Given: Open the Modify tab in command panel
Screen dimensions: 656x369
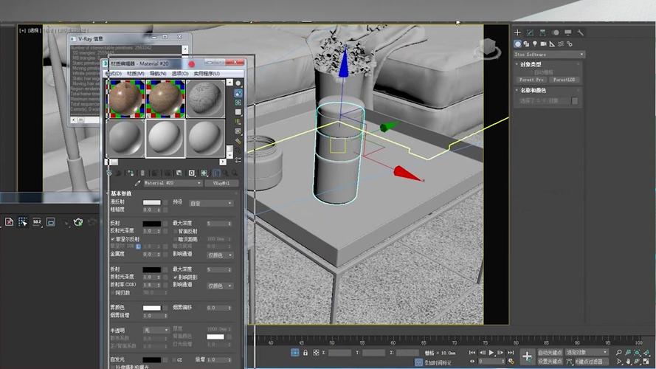Looking at the screenshot, I should 531,32.
